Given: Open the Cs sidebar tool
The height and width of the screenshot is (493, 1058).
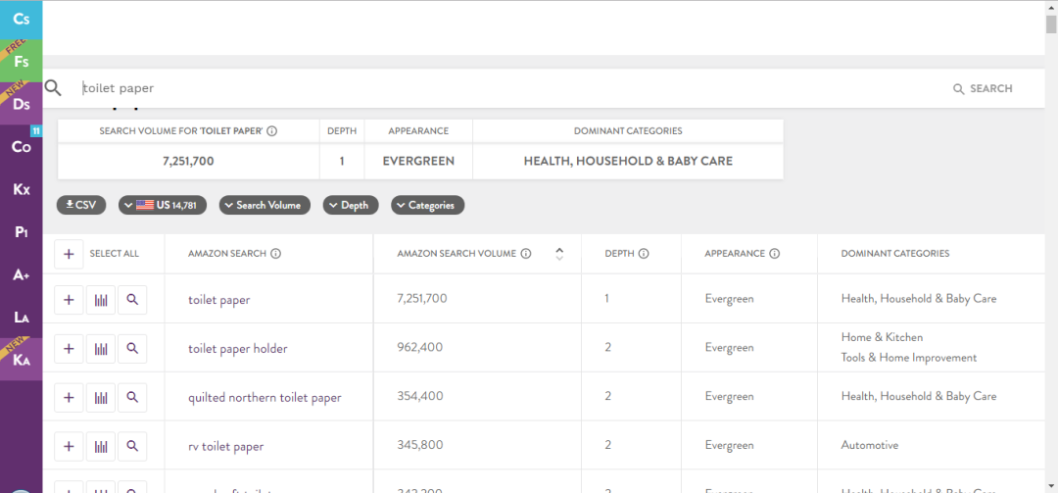Looking at the screenshot, I should [21, 20].
